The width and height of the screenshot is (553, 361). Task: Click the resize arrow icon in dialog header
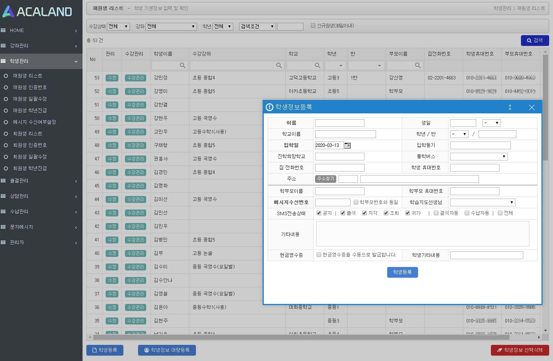510,107
